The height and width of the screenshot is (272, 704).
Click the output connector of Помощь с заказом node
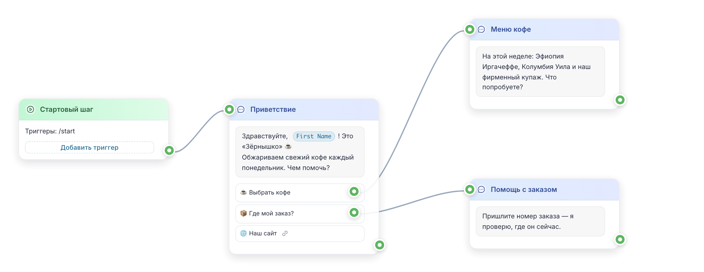pos(620,240)
